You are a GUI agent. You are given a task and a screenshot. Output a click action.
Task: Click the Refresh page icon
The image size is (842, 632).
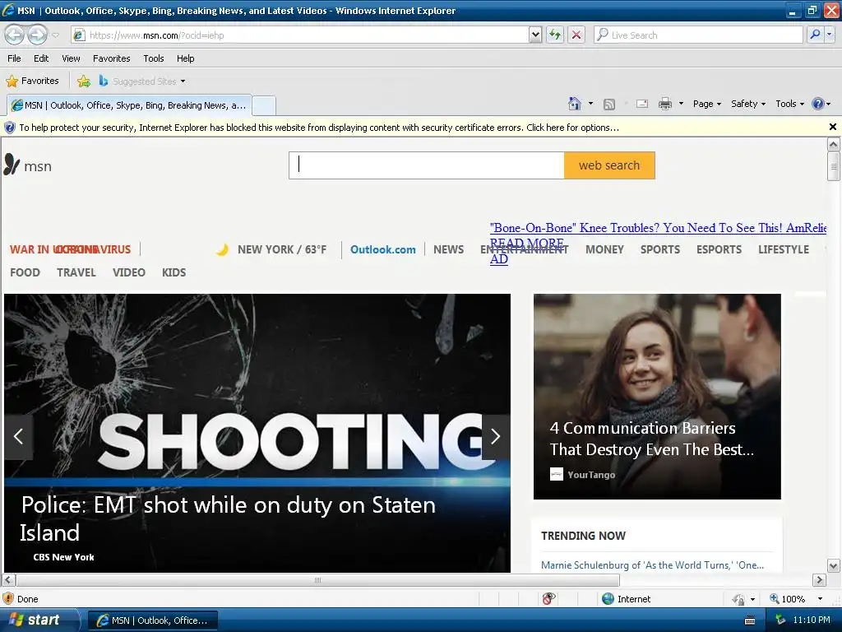click(x=555, y=35)
